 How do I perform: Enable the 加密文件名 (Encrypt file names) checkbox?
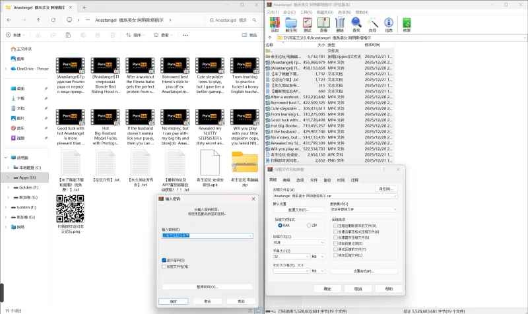point(164,266)
